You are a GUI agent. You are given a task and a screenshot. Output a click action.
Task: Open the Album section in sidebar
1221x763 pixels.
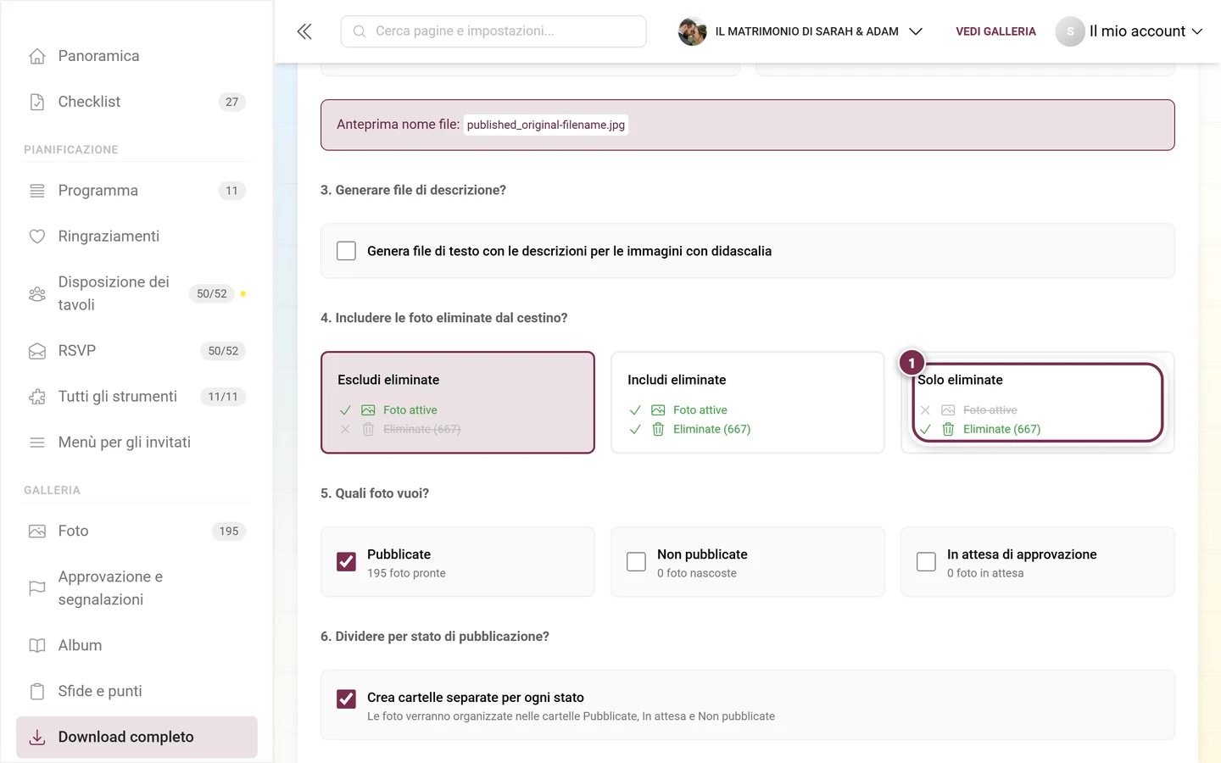tap(137, 646)
